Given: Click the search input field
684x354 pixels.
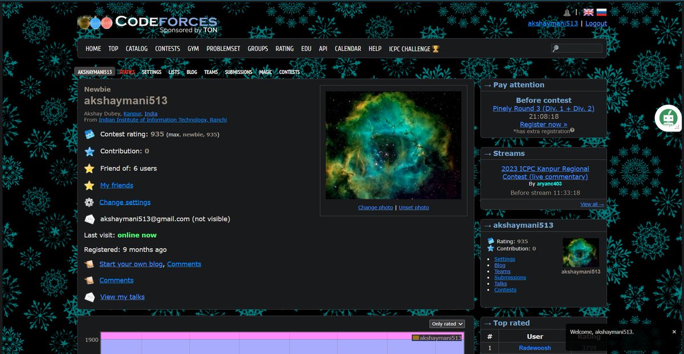Looking at the screenshot, I should [576, 49].
